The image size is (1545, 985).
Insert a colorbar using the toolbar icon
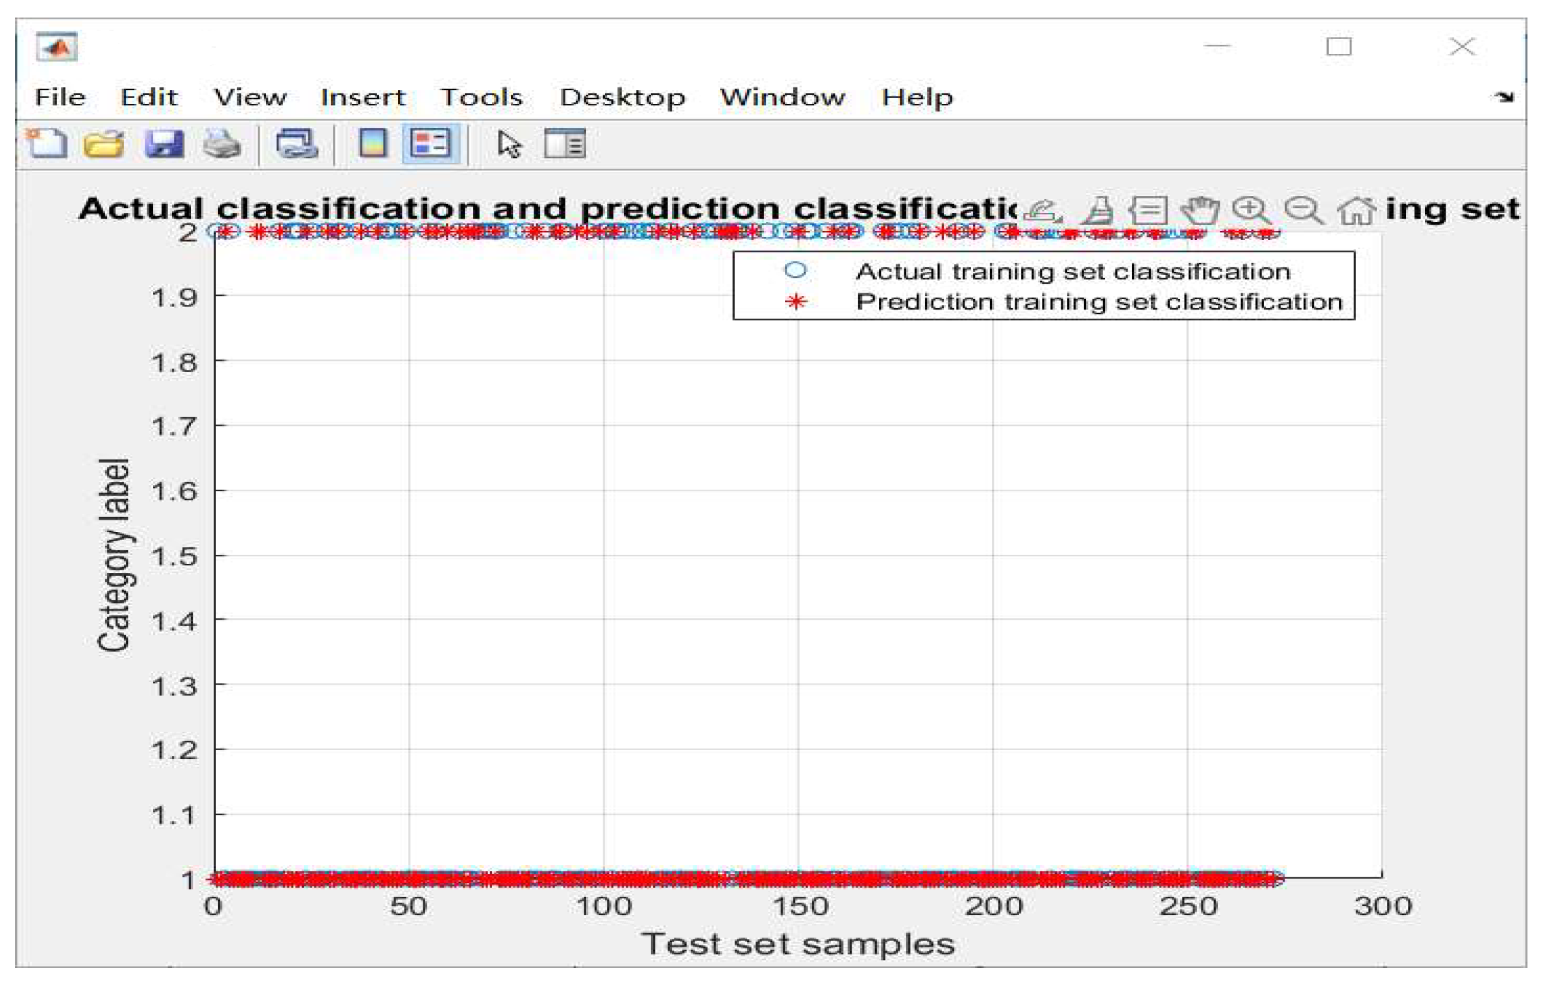373,143
